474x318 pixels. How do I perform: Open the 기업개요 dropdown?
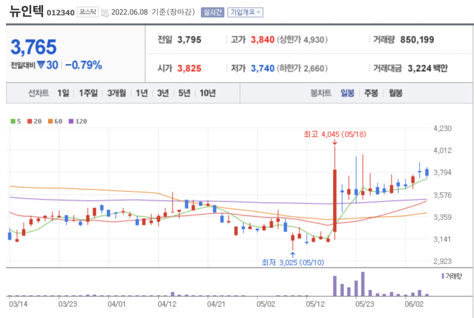245,12
